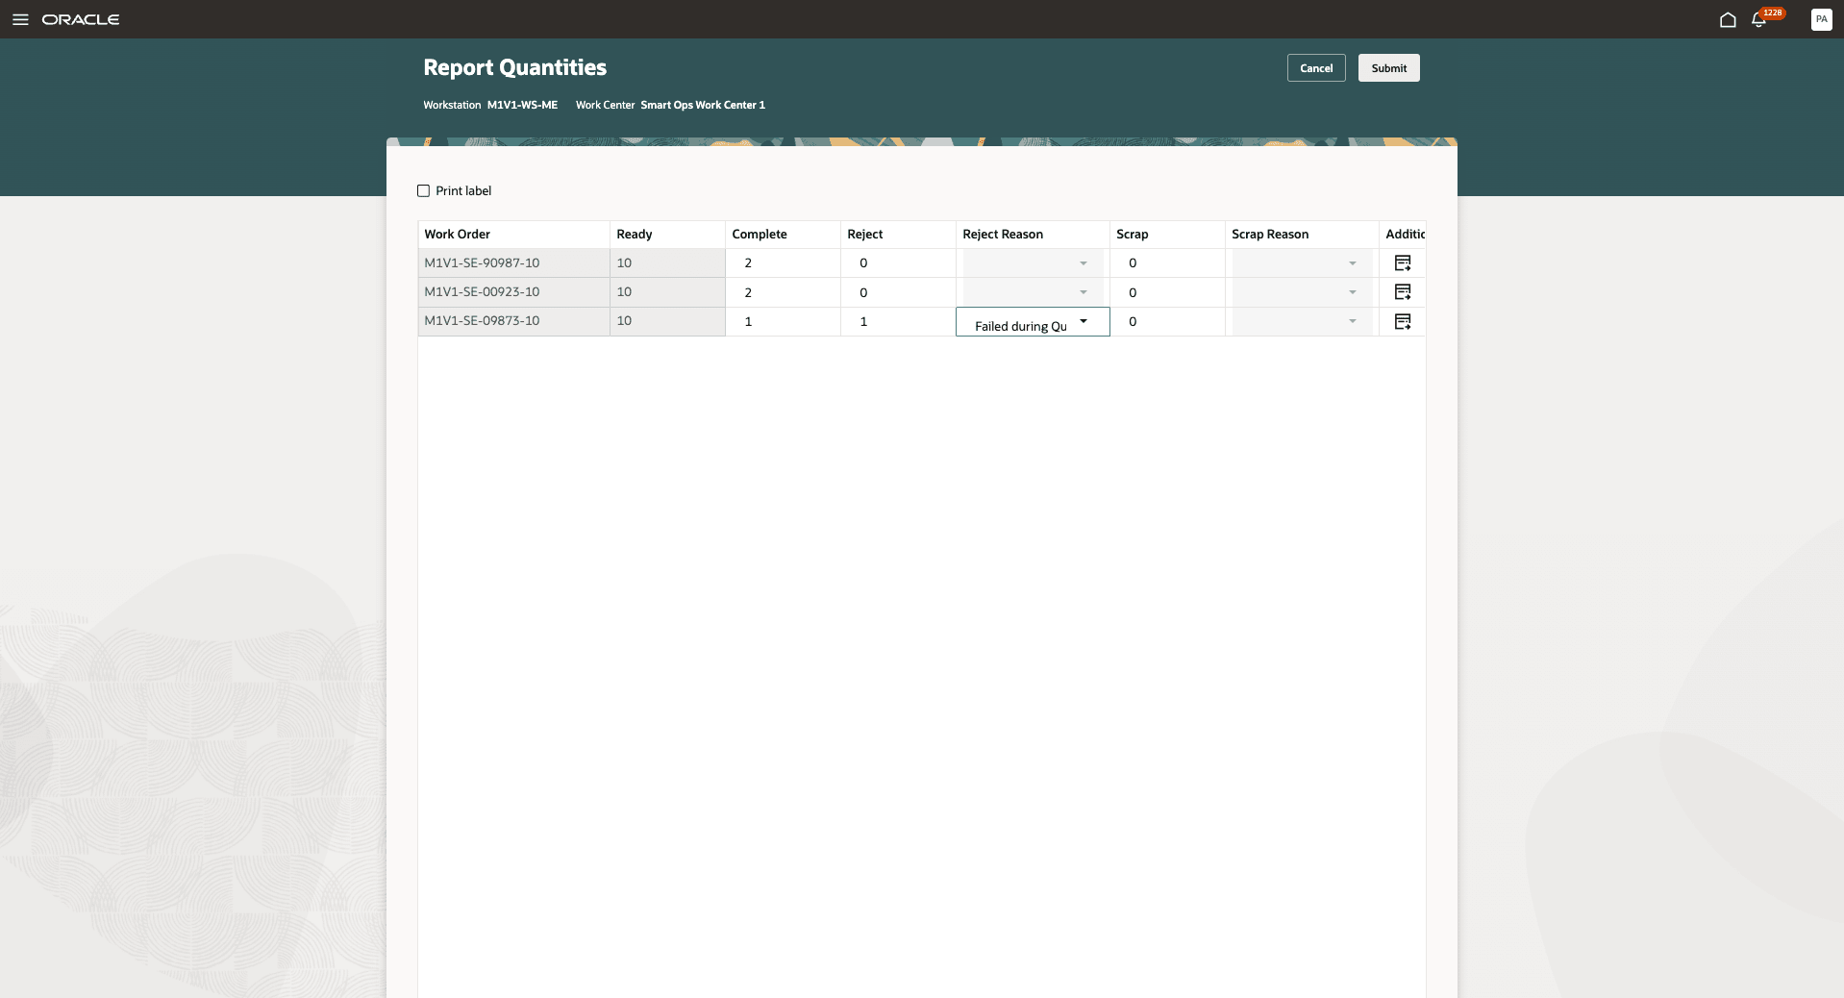The width and height of the screenshot is (1844, 998).
Task: Edit Scrap quantity for M1V1-SE-00923-10
Action: tap(1167, 292)
